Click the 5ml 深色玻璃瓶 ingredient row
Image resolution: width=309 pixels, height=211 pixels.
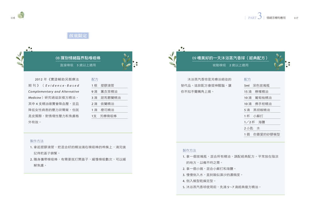coord(257,85)
